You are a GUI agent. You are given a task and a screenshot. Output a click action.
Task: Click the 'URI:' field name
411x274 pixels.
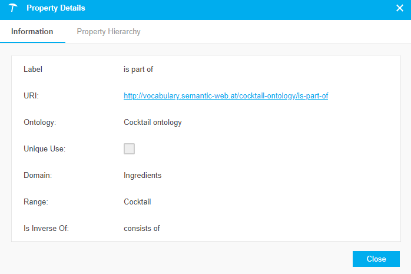[x=31, y=95]
